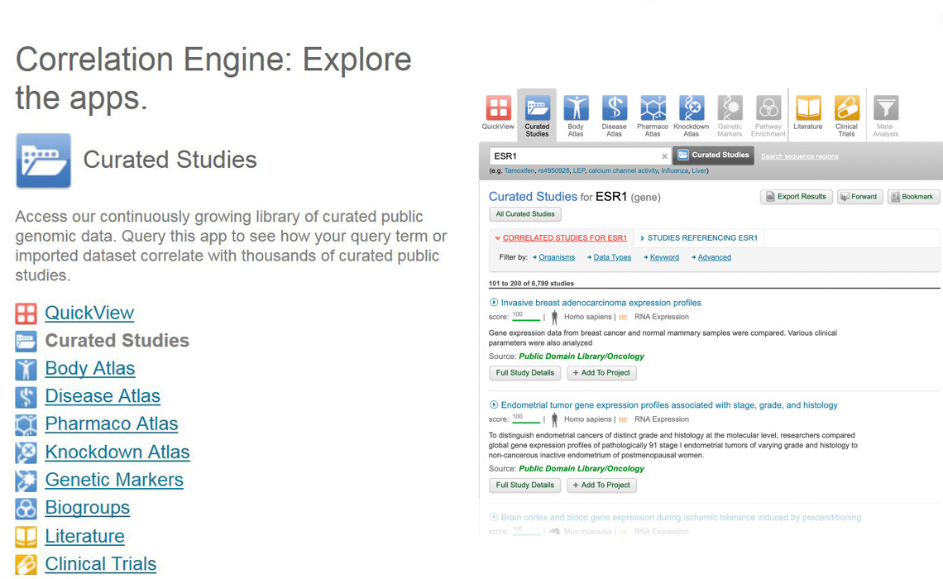This screenshot has height=579, width=943.
Task: Click the Pharmaco Atlas toolbar icon
Action: 653,108
